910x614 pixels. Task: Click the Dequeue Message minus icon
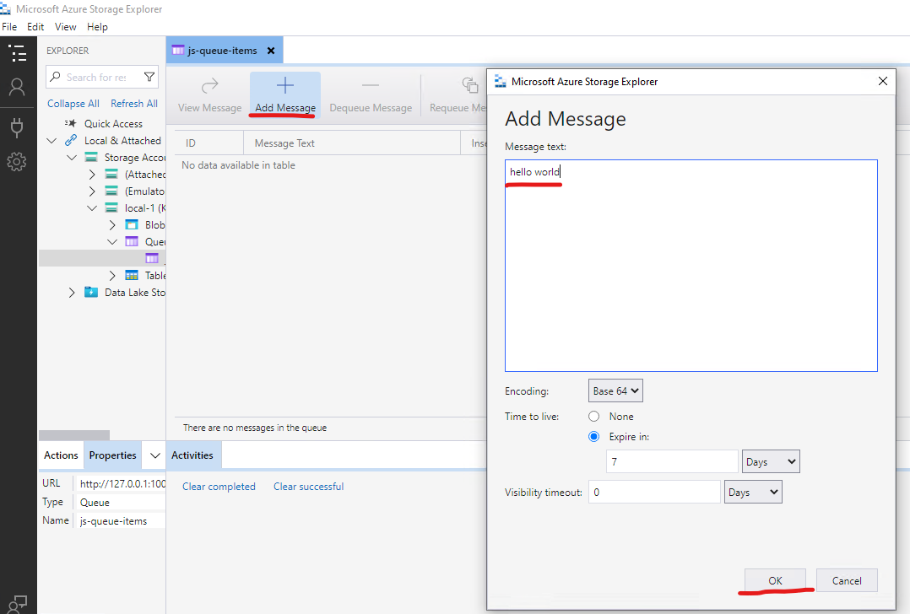(371, 85)
